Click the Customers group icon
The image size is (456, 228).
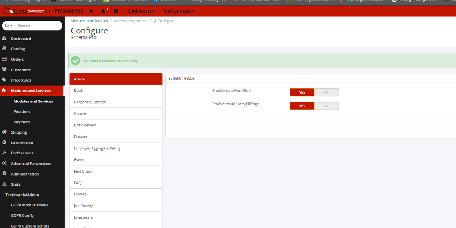tap(4, 69)
